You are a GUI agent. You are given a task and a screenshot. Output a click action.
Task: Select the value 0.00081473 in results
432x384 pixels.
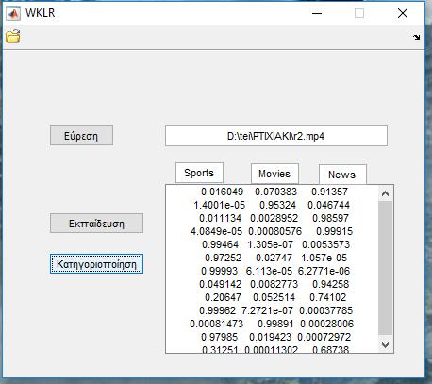pos(217,324)
